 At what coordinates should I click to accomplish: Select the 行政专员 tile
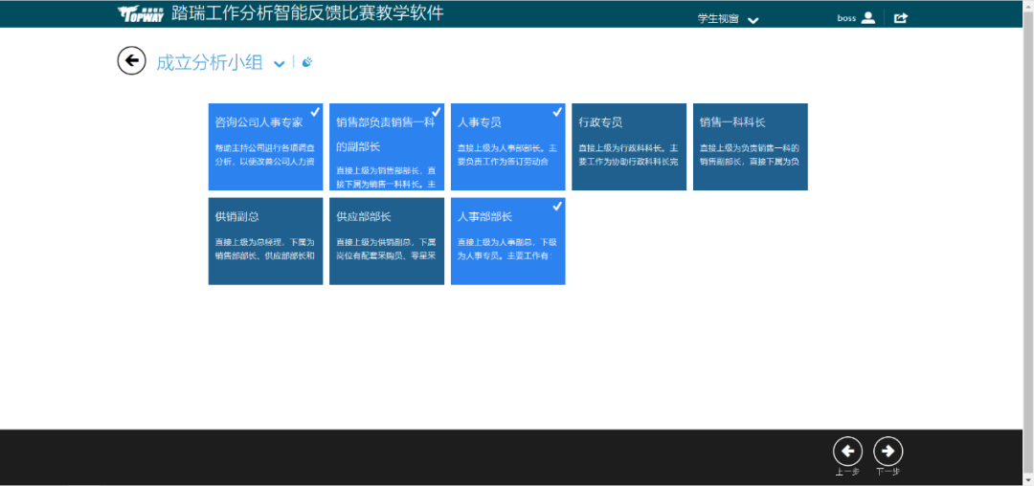628,146
